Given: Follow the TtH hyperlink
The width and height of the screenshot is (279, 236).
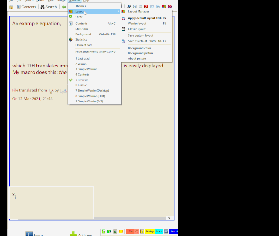Looking at the screenshot, I should click(63, 90).
